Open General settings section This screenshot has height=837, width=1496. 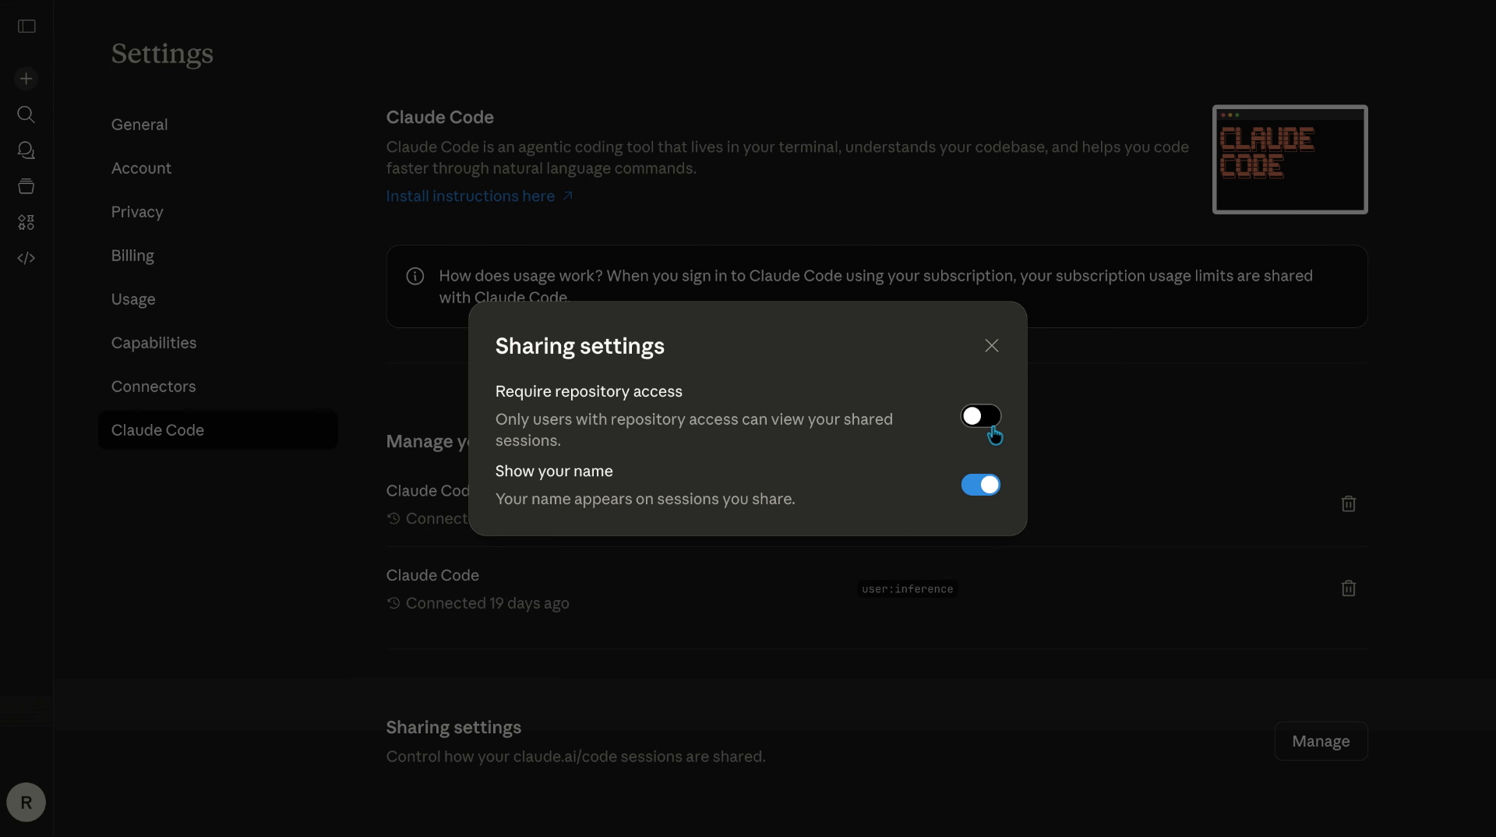click(x=140, y=124)
